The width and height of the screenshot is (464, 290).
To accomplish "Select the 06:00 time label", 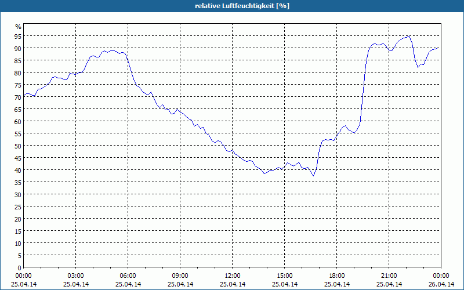I will 128,276.
